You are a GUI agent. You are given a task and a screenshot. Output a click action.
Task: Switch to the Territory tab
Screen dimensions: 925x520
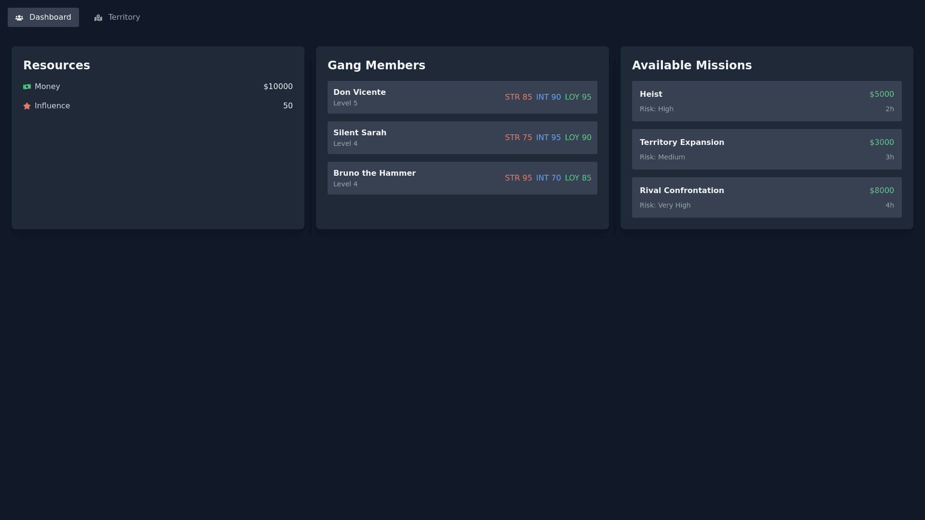point(117,17)
